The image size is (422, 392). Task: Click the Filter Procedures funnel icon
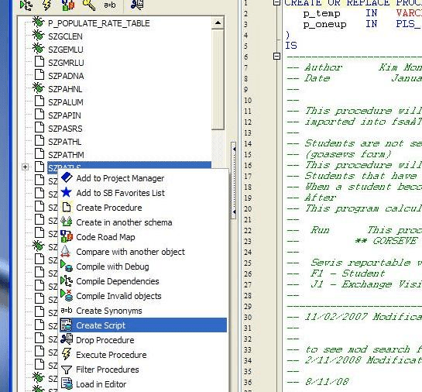click(67, 370)
